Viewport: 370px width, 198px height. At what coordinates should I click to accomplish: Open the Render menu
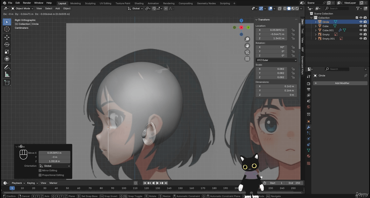[x=27, y=3]
